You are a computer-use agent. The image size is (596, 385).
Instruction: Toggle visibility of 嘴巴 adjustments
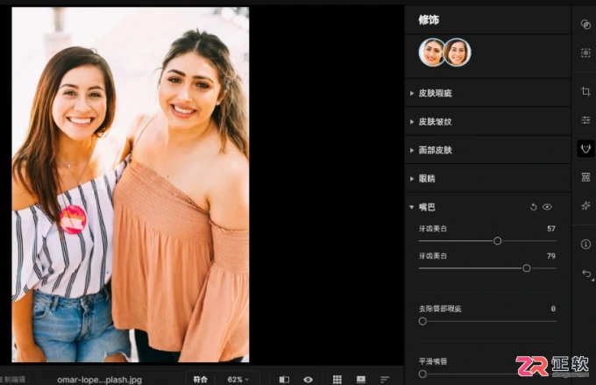[x=547, y=207]
